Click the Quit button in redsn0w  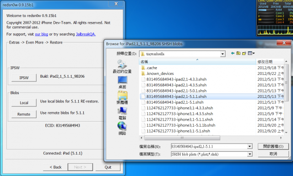(108, 167)
